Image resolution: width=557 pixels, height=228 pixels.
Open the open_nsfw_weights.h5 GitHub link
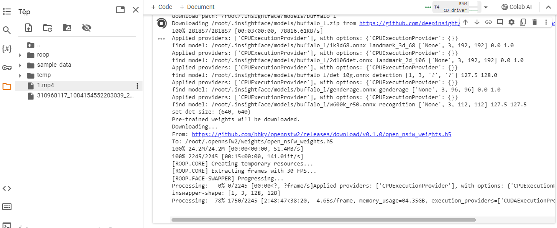pyautogui.click(x=321, y=134)
